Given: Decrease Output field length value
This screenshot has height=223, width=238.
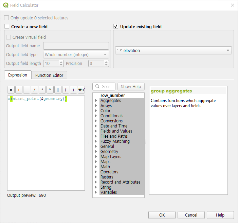Looking at the screenshot, I should [x=61, y=65].
